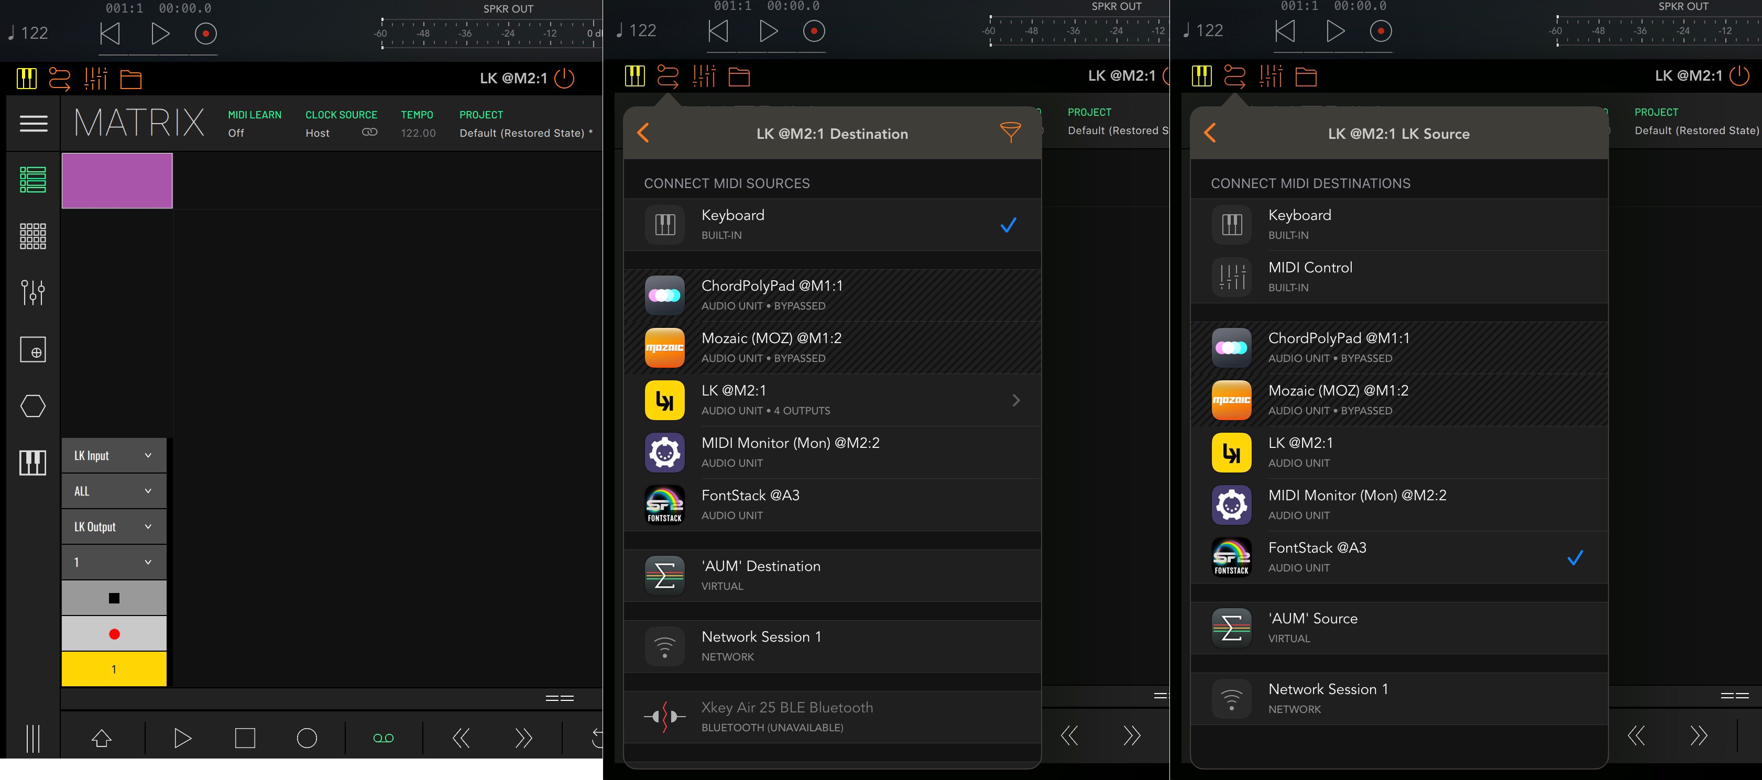
Task: Open the piano keys sidebar icon
Action: (x=33, y=463)
